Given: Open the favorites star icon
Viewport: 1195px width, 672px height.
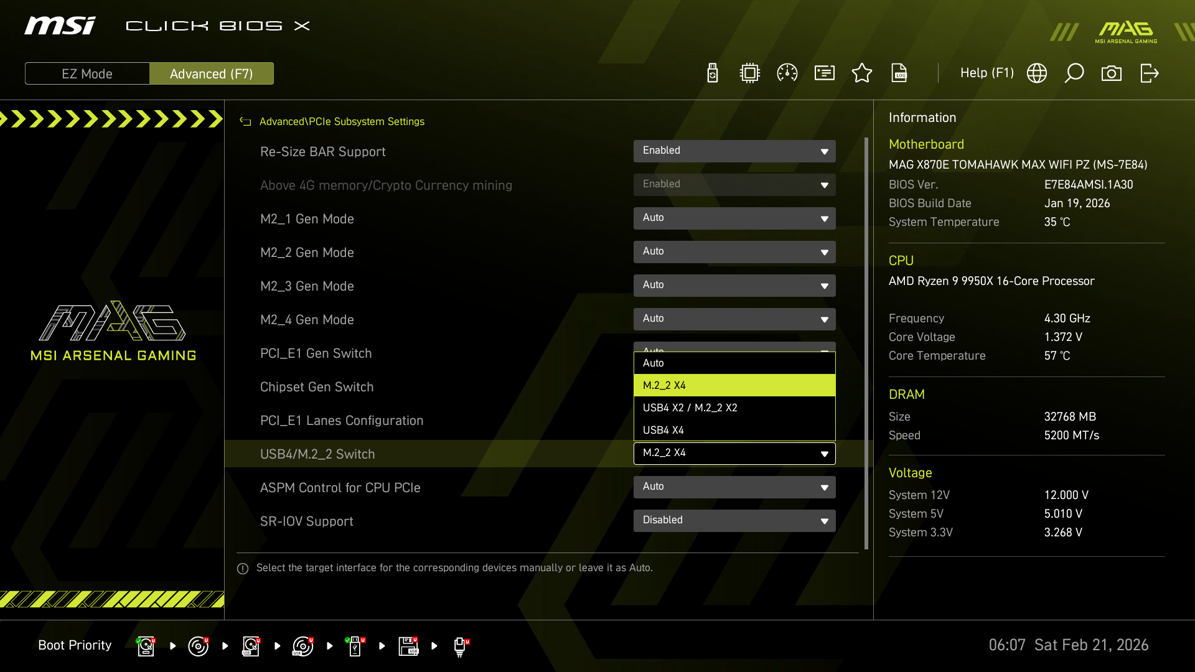Looking at the screenshot, I should tap(862, 73).
